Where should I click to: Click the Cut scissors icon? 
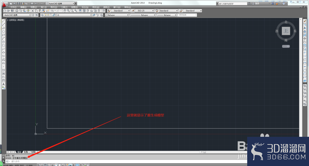click(33, 11)
